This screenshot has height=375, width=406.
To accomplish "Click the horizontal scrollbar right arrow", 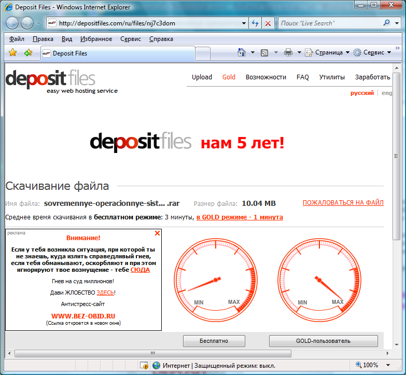I will 388,353.
